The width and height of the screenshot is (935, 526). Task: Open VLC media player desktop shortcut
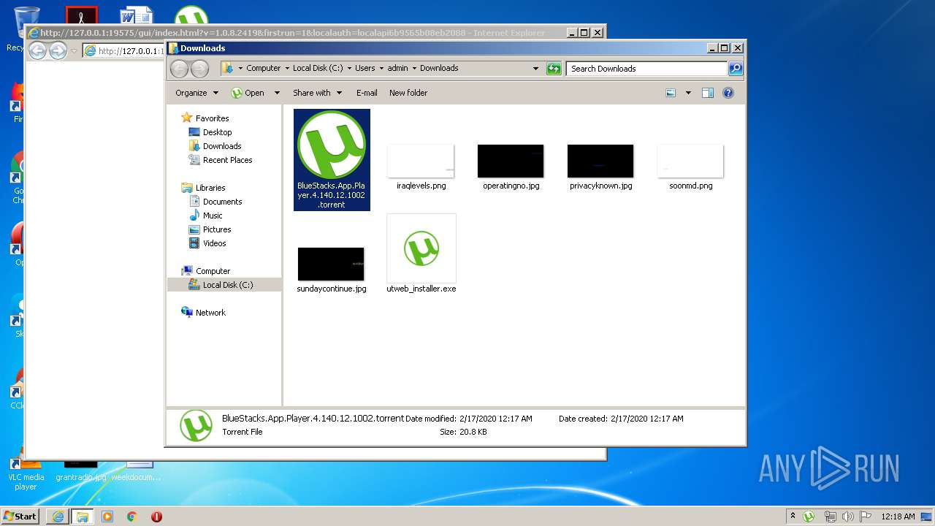pyautogui.click(x=26, y=473)
